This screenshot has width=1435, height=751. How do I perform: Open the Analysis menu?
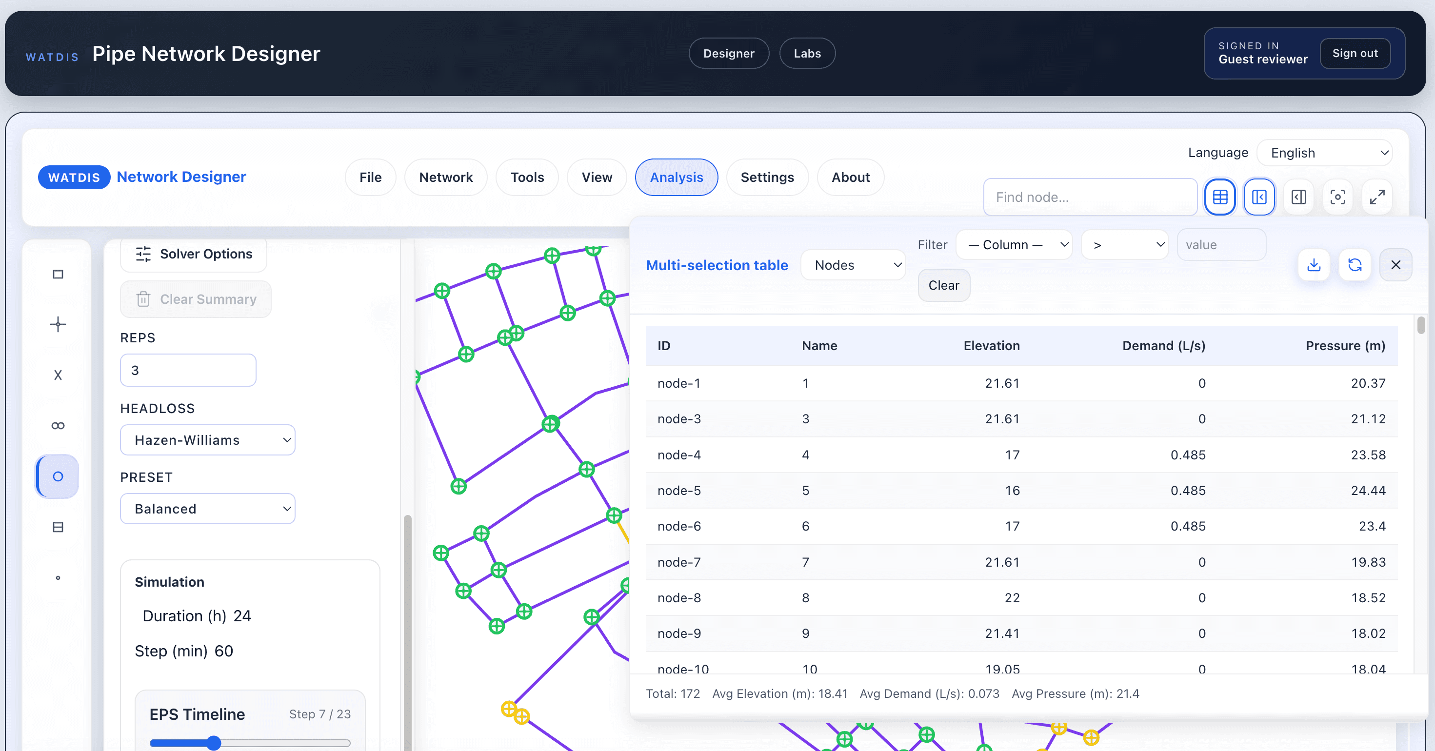676,177
